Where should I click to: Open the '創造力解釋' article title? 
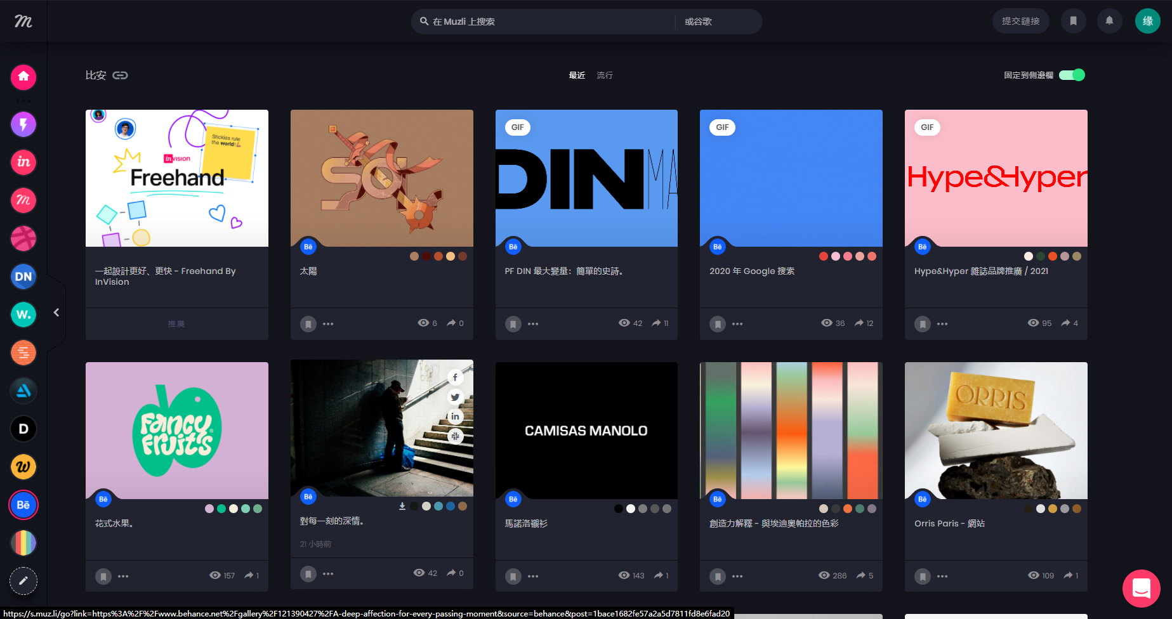click(774, 523)
